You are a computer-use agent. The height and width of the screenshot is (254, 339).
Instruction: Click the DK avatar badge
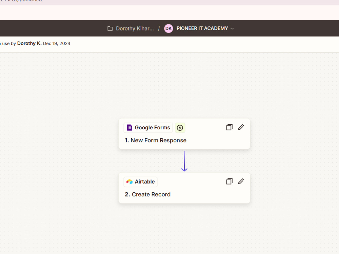point(168,28)
